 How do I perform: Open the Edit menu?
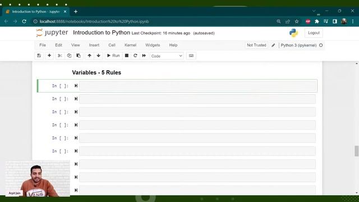point(58,45)
